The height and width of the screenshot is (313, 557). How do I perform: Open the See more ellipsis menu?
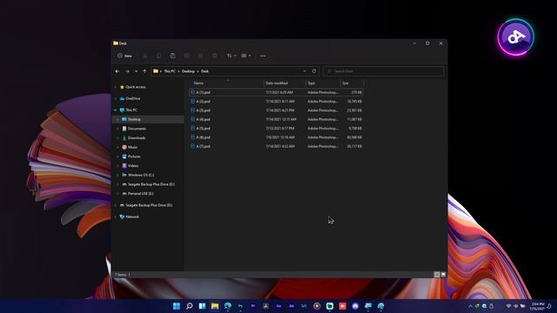[x=263, y=56]
